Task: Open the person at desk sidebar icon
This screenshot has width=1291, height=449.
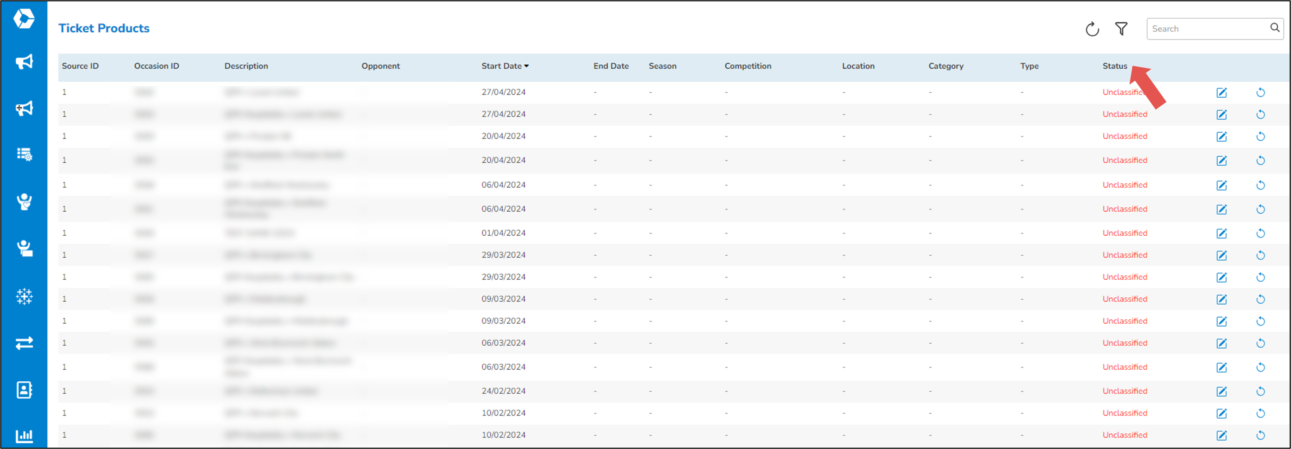Action: tap(24, 248)
